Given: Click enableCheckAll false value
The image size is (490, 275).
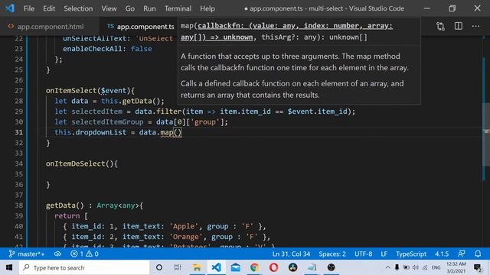Looking at the screenshot, I should point(141,49).
